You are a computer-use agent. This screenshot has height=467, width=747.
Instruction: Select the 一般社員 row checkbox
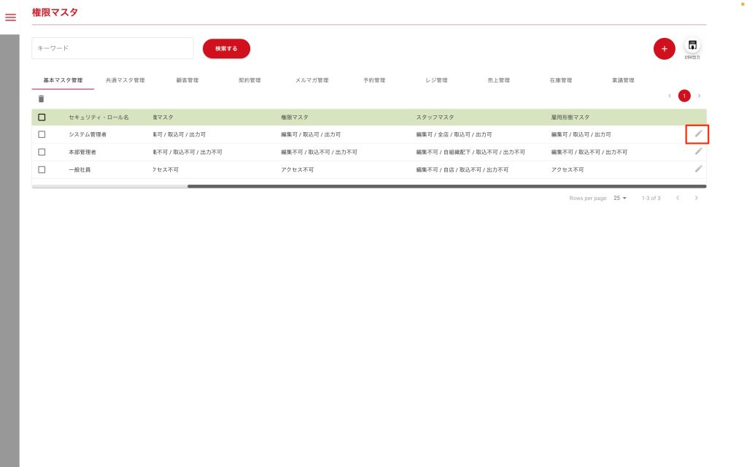click(42, 169)
